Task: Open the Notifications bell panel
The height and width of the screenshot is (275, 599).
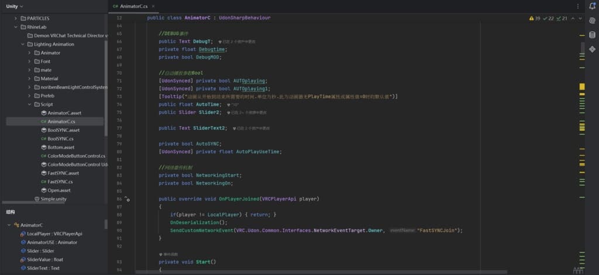Action: pyautogui.click(x=592, y=6)
